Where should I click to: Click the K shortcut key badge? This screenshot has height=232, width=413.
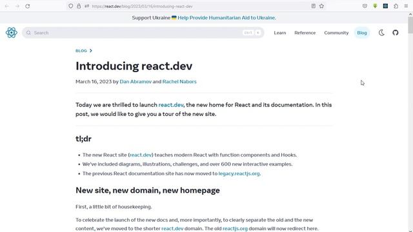[258, 33]
